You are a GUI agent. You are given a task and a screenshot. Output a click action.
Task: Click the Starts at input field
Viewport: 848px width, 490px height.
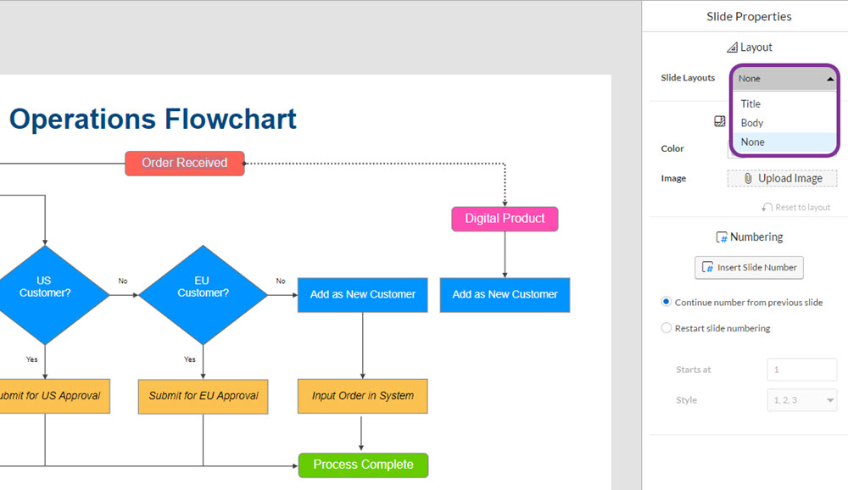802,370
